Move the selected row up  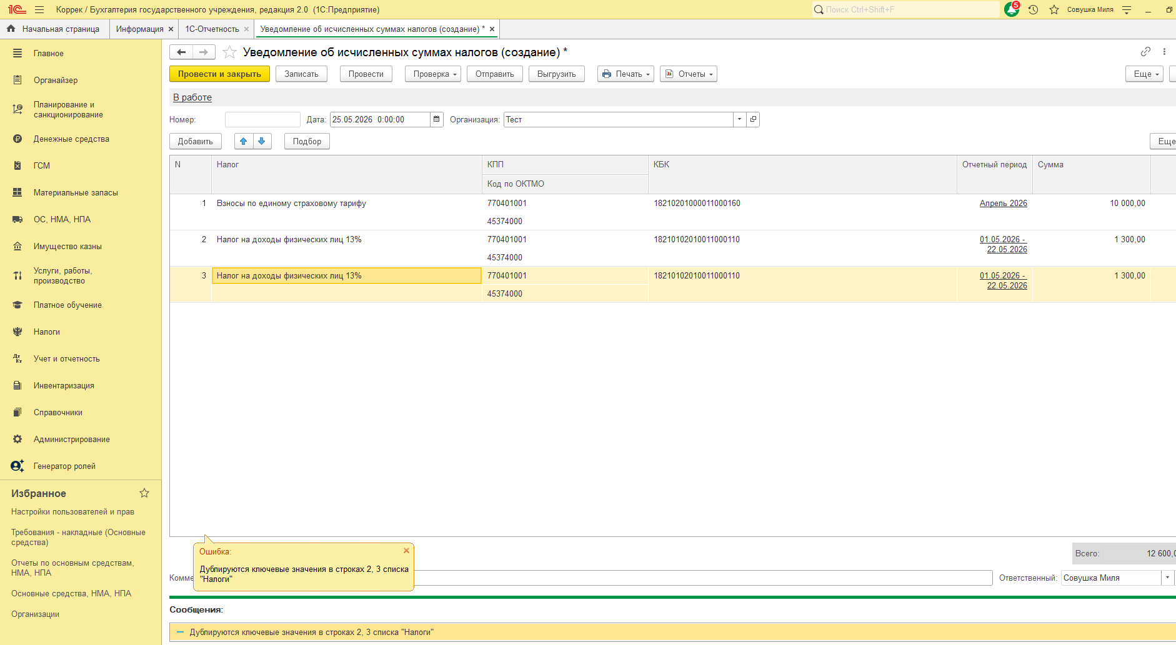244,141
